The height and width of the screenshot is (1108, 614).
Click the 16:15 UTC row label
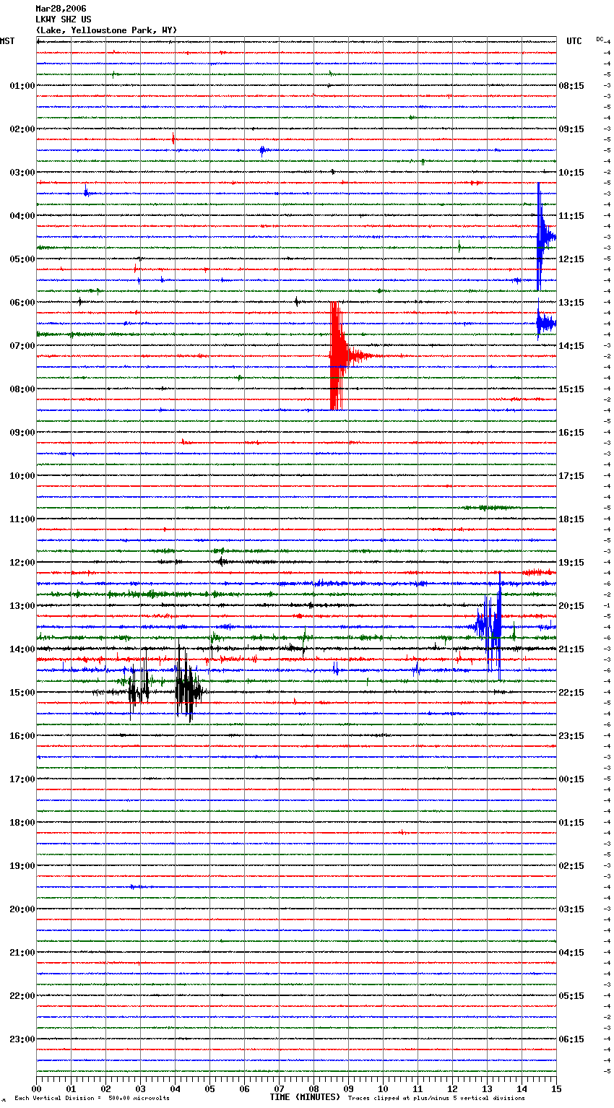point(571,433)
